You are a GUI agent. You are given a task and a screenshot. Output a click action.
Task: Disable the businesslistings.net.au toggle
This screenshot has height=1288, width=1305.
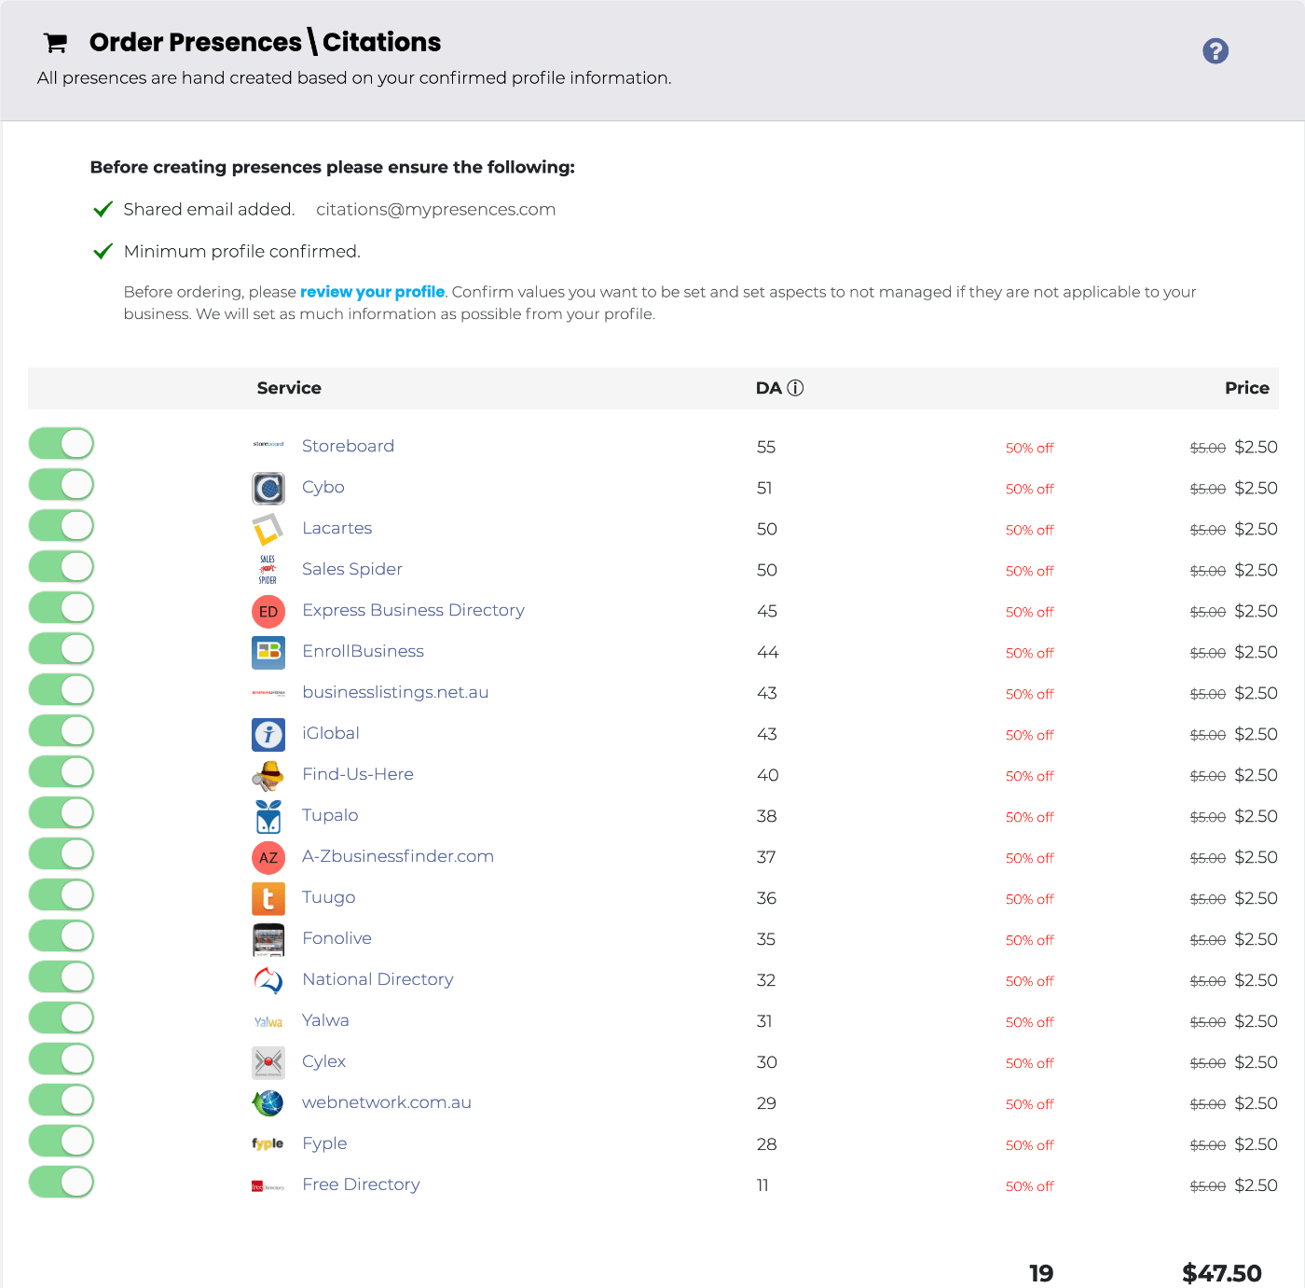[x=62, y=690]
